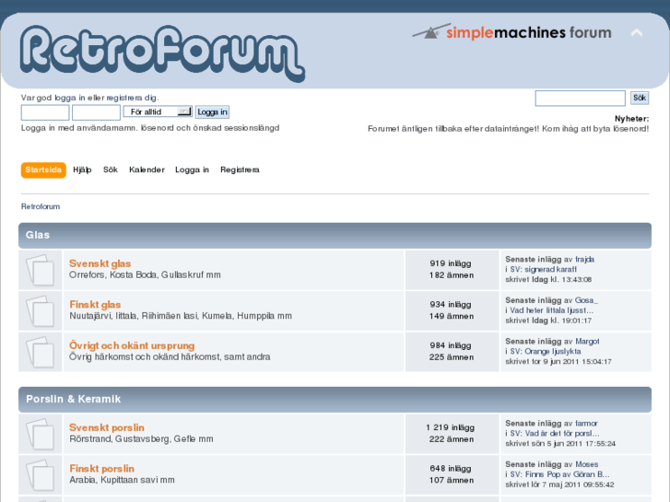Click the board icon for Övrigt och okänt ursprung
The image size is (670, 502).
click(x=41, y=352)
